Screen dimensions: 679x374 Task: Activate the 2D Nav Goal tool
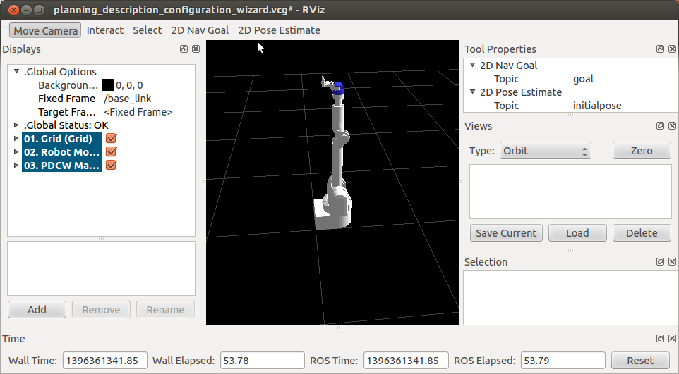[200, 30]
